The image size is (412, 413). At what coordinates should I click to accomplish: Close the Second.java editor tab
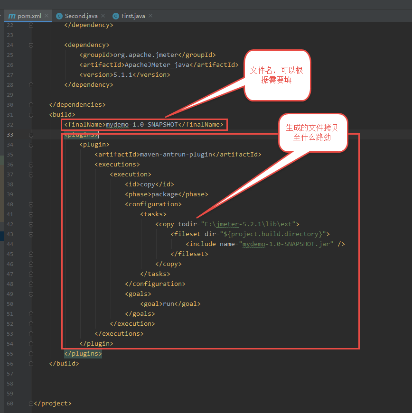103,16
